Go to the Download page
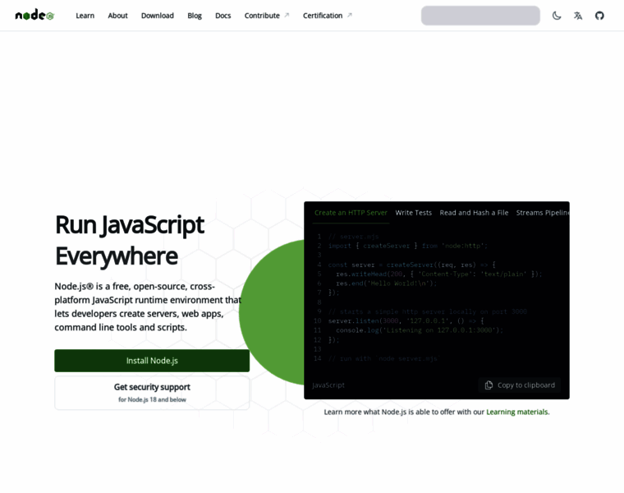This screenshot has height=493, width=624. pos(158,16)
